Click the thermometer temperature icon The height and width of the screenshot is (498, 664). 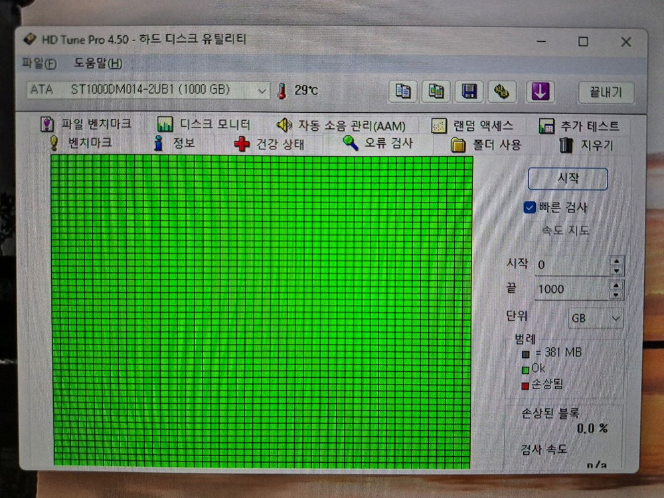tap(282, 90)
